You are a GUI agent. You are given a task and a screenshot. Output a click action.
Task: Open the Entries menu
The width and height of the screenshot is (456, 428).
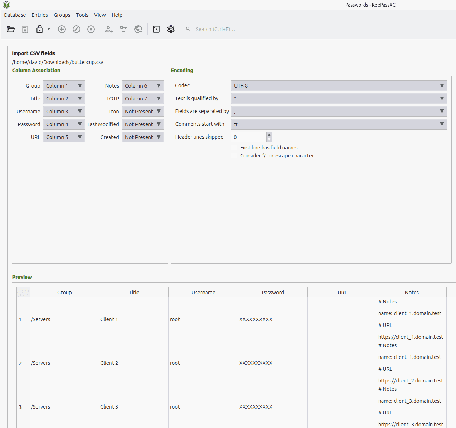40,15
